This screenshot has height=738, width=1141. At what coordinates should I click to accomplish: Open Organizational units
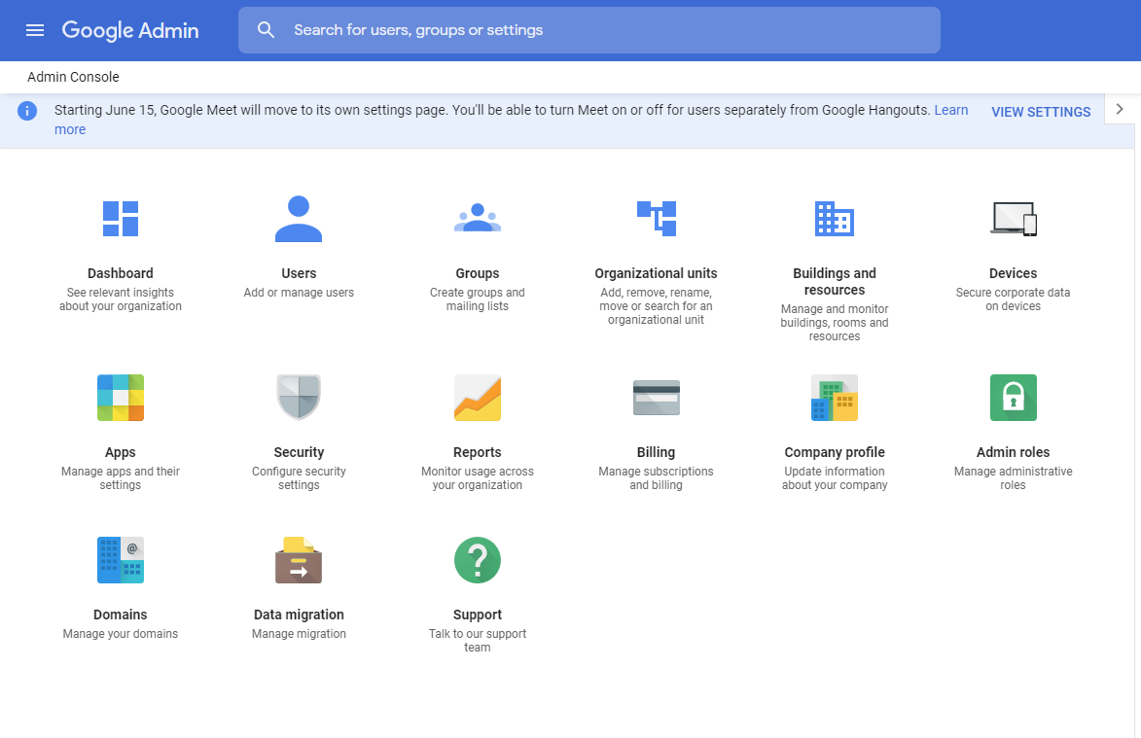coord(656,218)
